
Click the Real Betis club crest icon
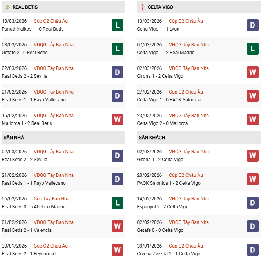(7, 7)
